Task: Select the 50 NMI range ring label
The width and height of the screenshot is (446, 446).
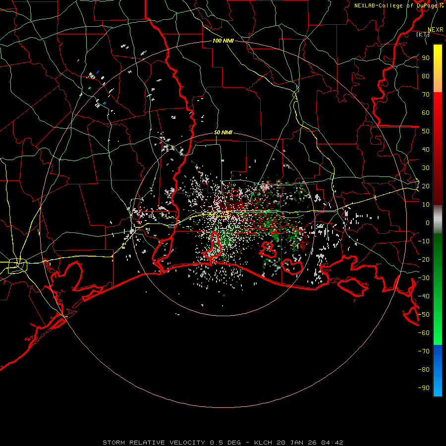Action: [223, 132]
